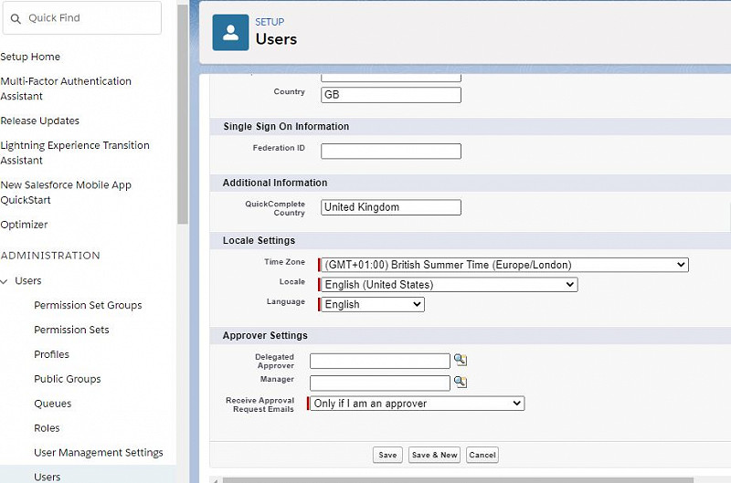731x483 pixels.
Task: Collapse the Users section chevron in sidebar
Action: [5, 281]
